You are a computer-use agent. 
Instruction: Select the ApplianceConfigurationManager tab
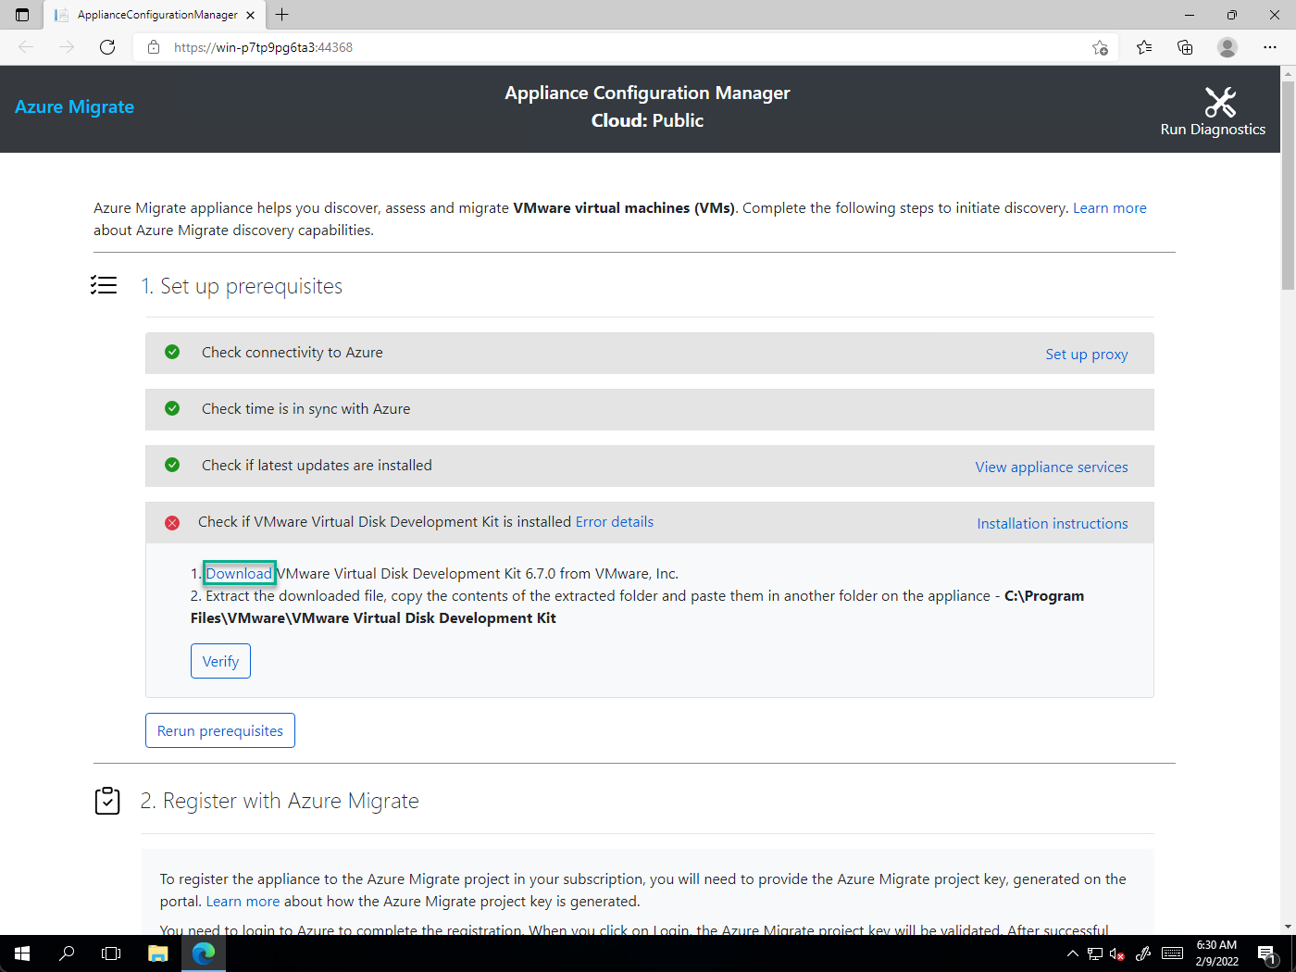(155, 15)
